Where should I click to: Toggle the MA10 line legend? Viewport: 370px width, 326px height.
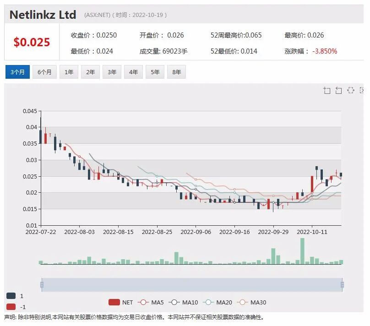[183, 302]
